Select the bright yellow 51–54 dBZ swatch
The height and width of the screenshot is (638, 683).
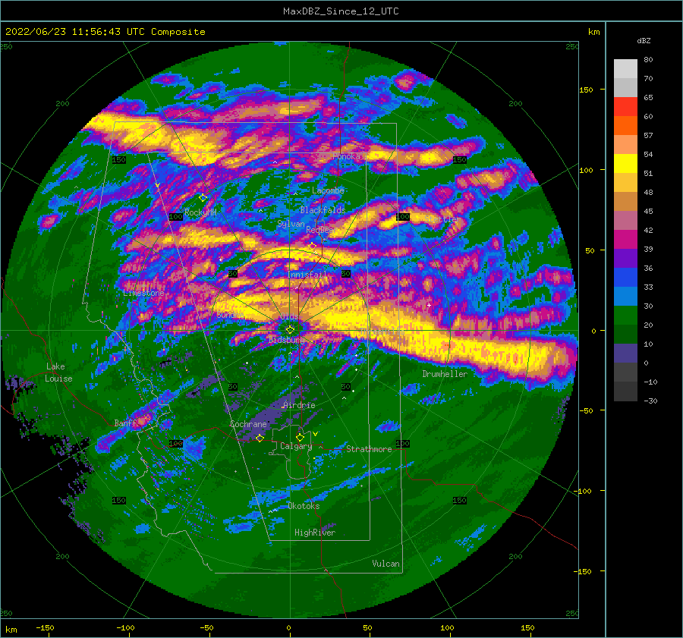pos(625,164)
